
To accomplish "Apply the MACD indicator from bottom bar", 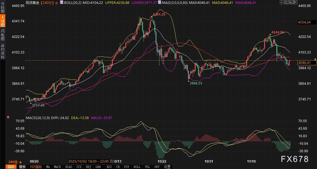I will tap(57, 167).
